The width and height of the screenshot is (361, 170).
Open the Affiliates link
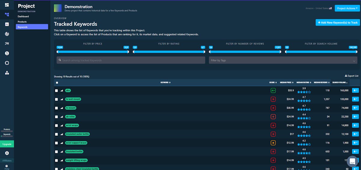(x=7, y=161)
